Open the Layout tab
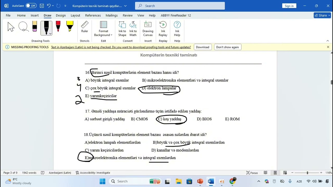 pos(75,15)
